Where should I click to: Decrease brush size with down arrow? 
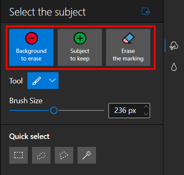coord(146,114)
